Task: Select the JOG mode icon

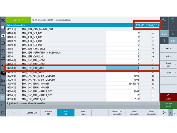Action: pyautogui.click(x=173, y=20)
